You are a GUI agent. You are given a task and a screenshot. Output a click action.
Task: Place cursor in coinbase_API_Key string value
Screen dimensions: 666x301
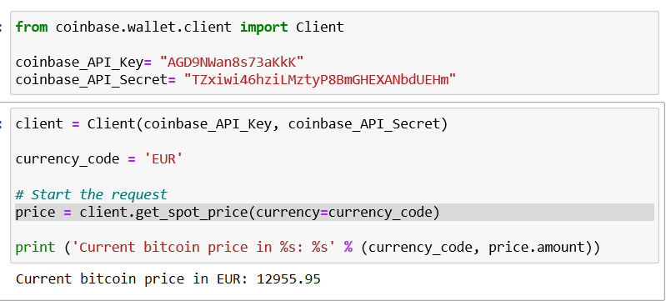(x=232, y=63)
